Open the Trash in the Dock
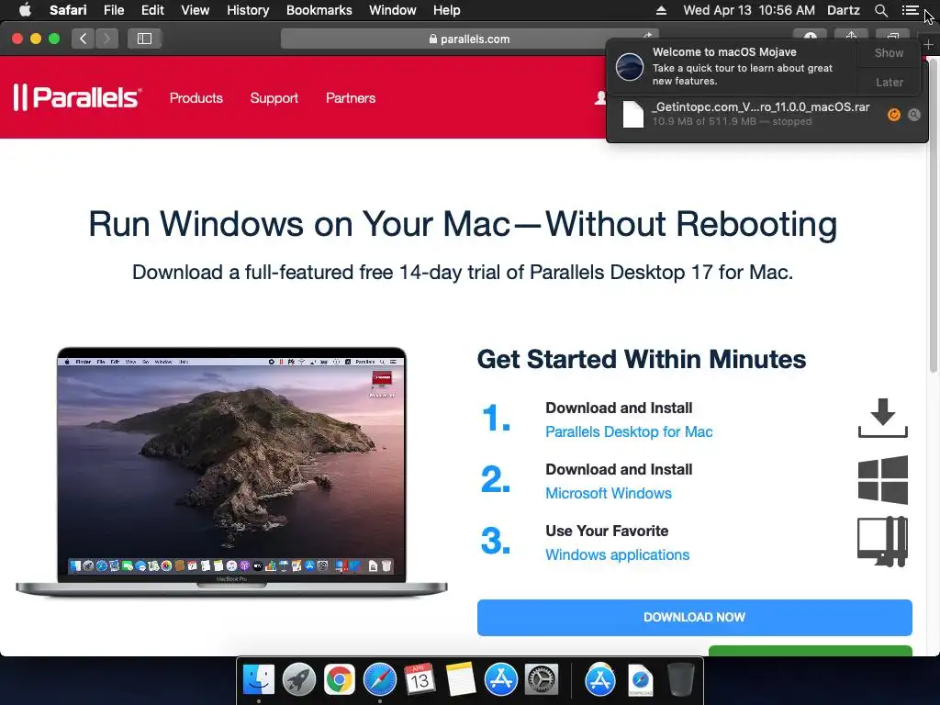Screen dimensions: 940x705 680,680
